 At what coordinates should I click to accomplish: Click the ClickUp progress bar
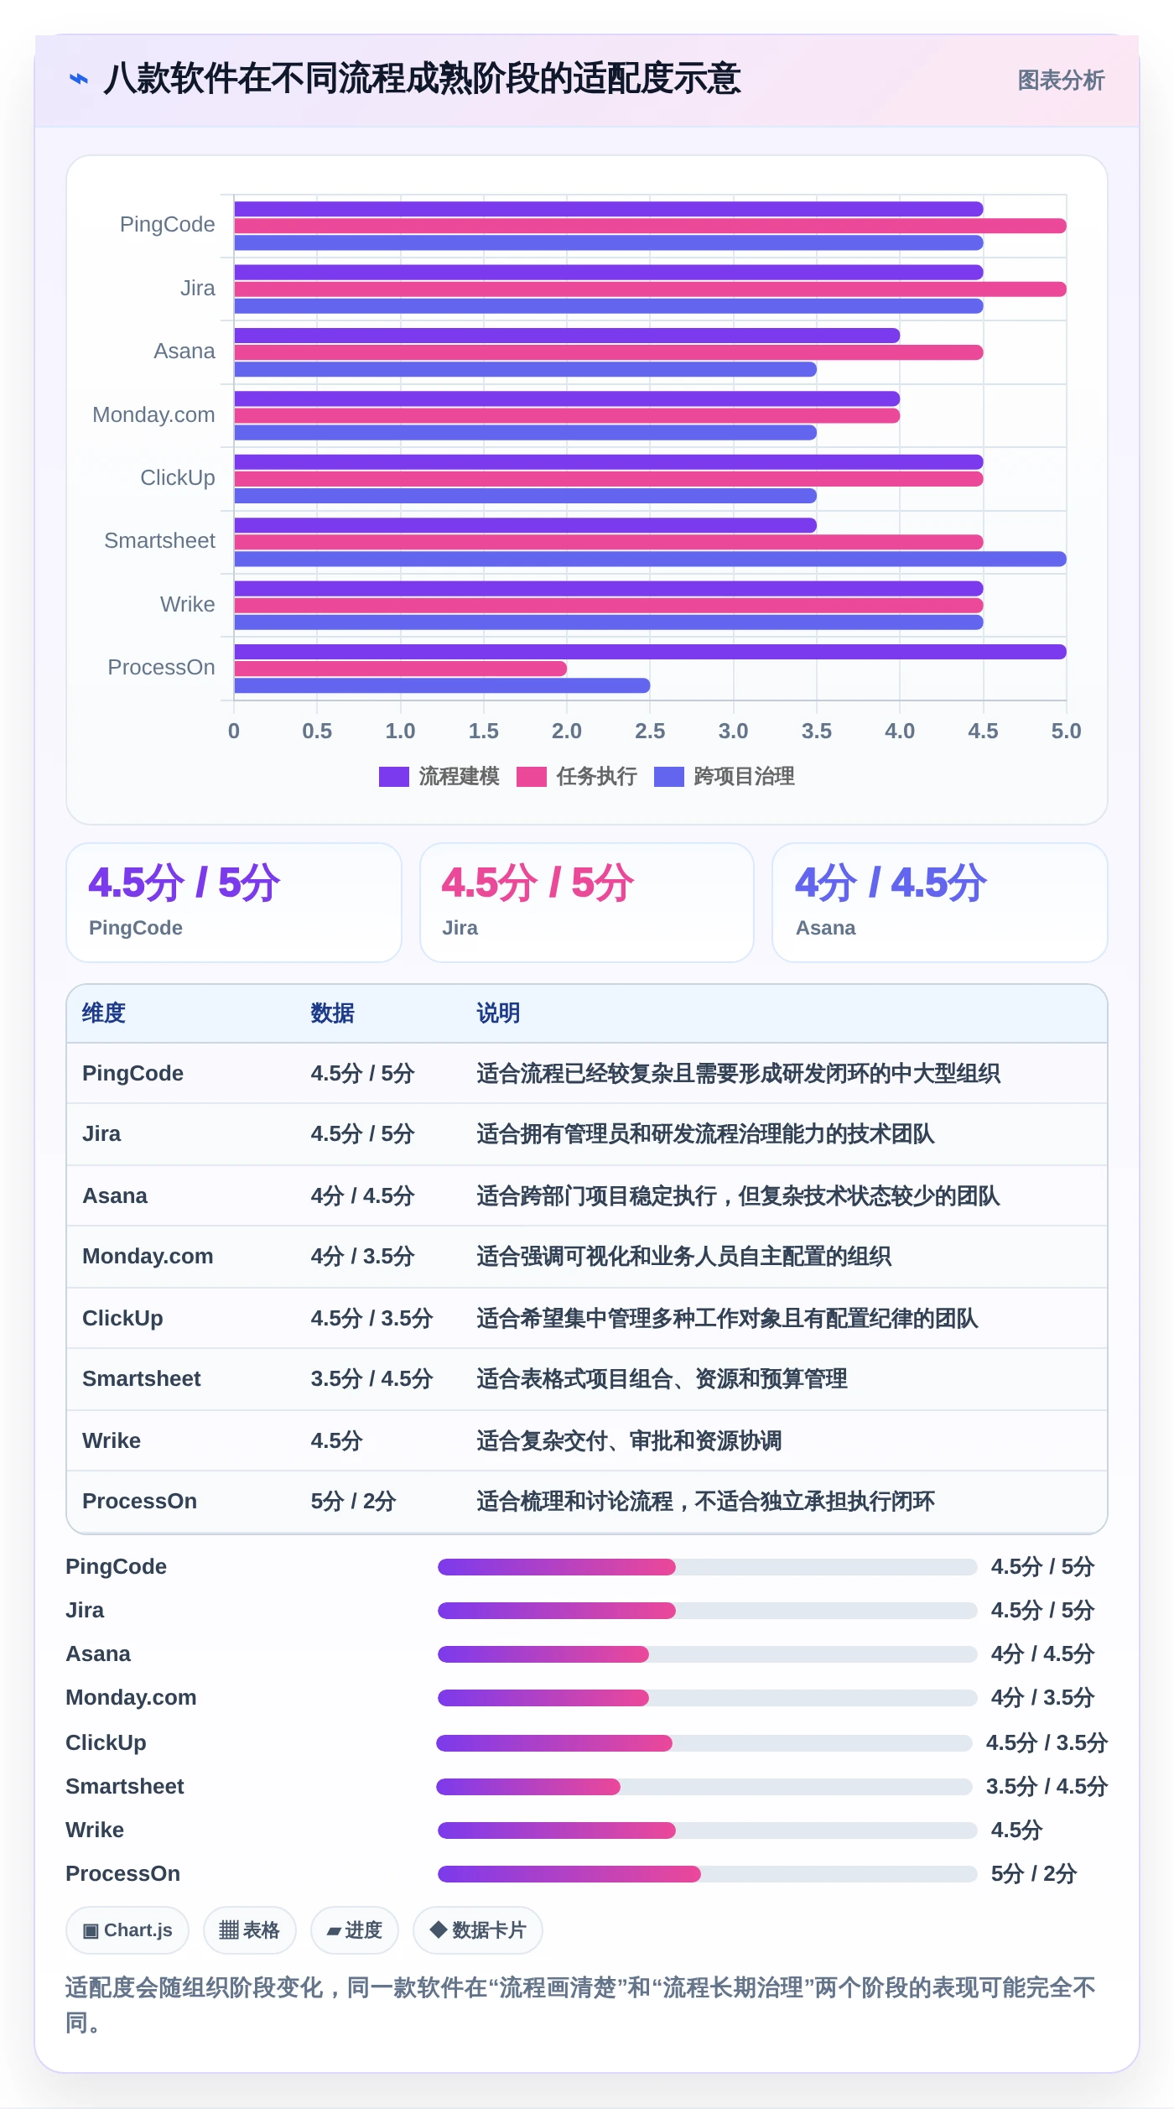704,1743
